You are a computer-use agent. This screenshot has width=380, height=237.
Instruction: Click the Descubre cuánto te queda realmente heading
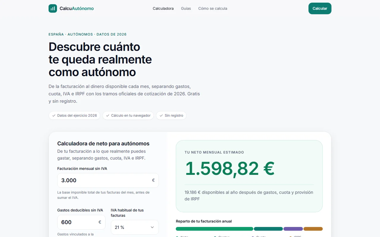100,59
